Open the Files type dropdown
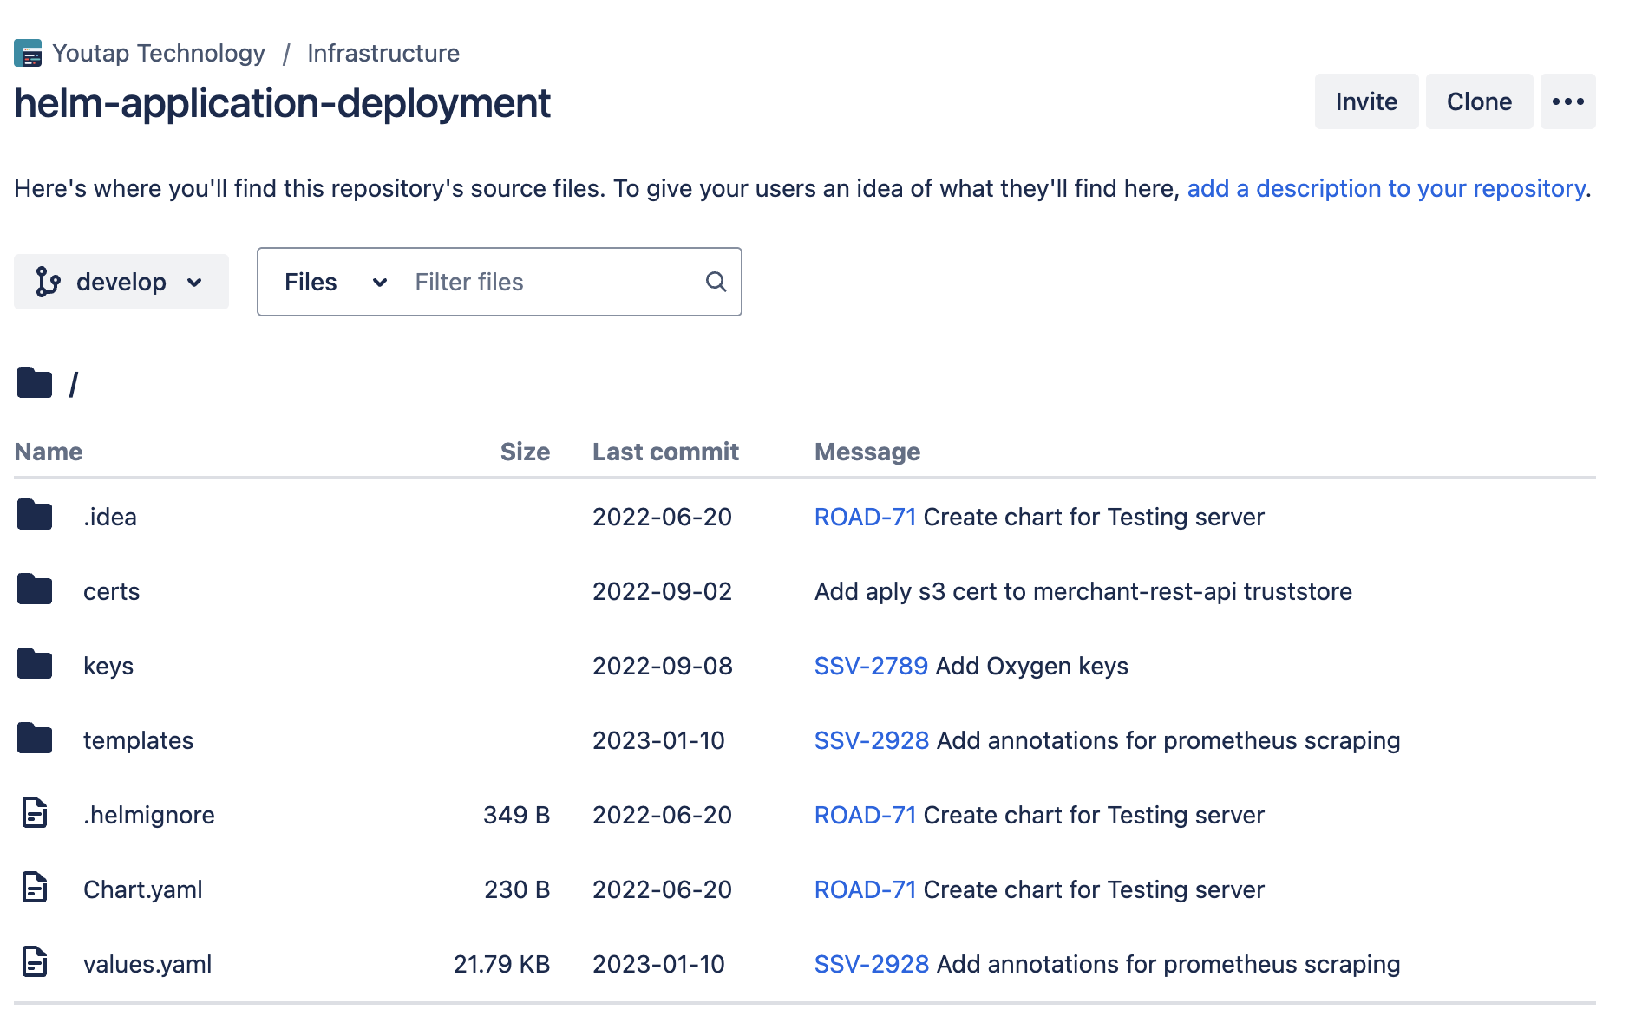 pos(335,282)
